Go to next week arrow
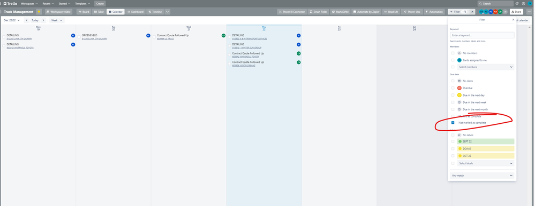This screenshot has width=535, height=206. [x=43, y=20]
